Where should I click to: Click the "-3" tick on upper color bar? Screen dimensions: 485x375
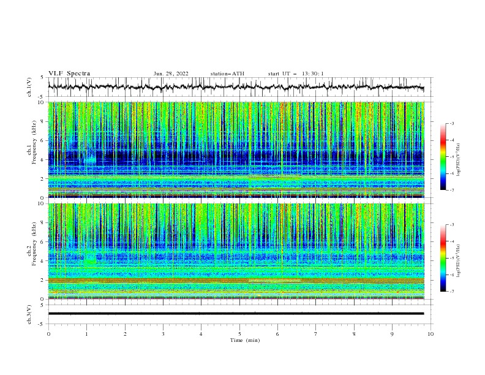pos(451,123)
